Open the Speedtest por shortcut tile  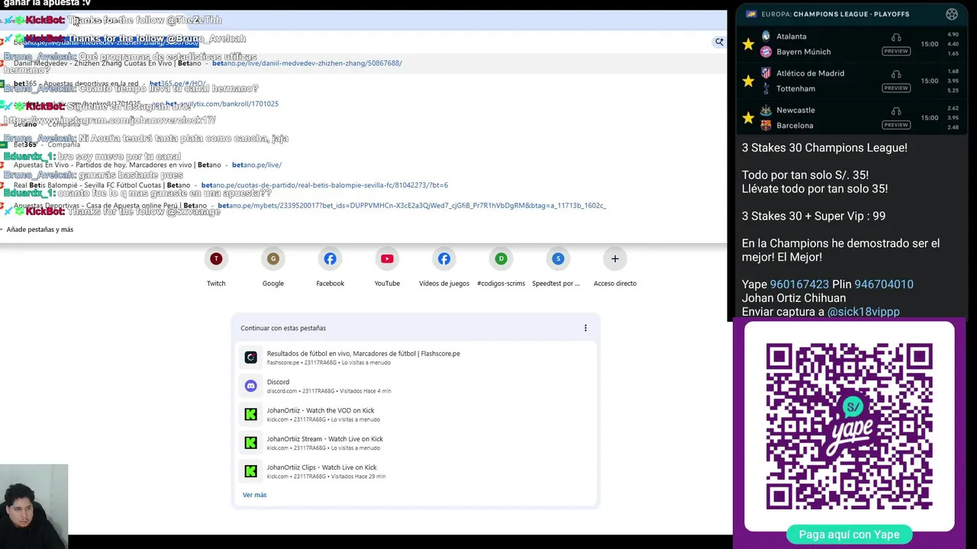(x=558, y=267)
